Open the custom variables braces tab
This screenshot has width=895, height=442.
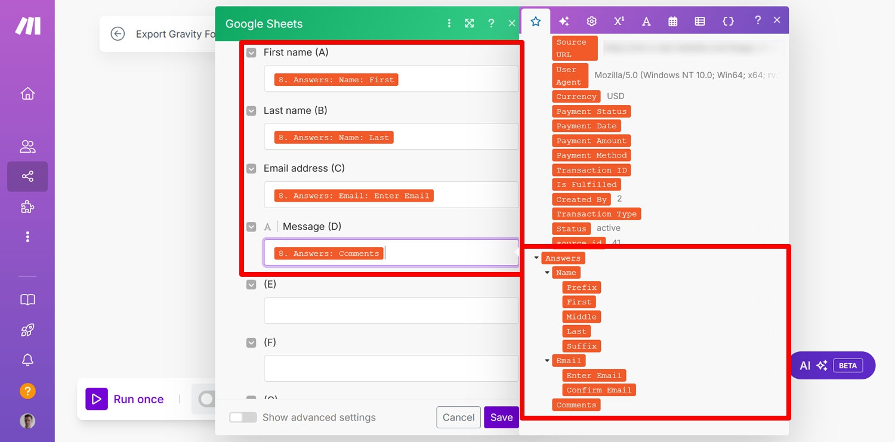(728, 21)
